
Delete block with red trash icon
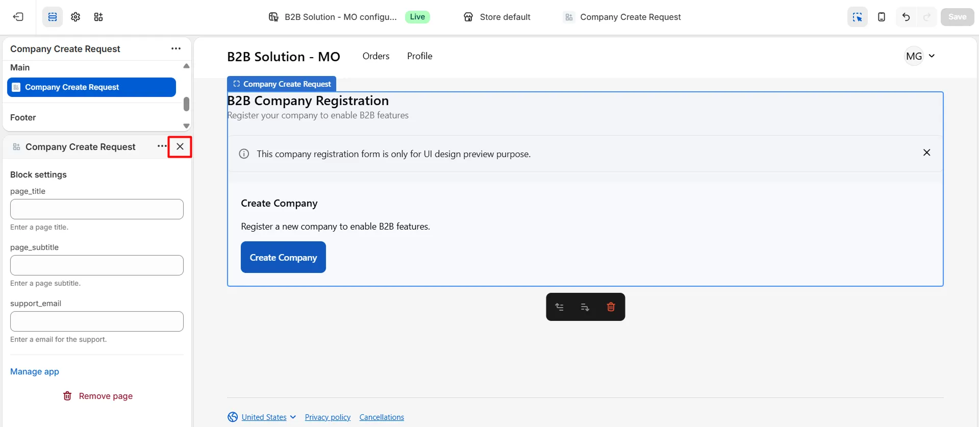click(x=611, y=307)
